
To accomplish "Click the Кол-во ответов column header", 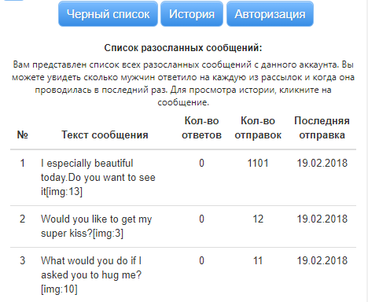I will [201, 128].
